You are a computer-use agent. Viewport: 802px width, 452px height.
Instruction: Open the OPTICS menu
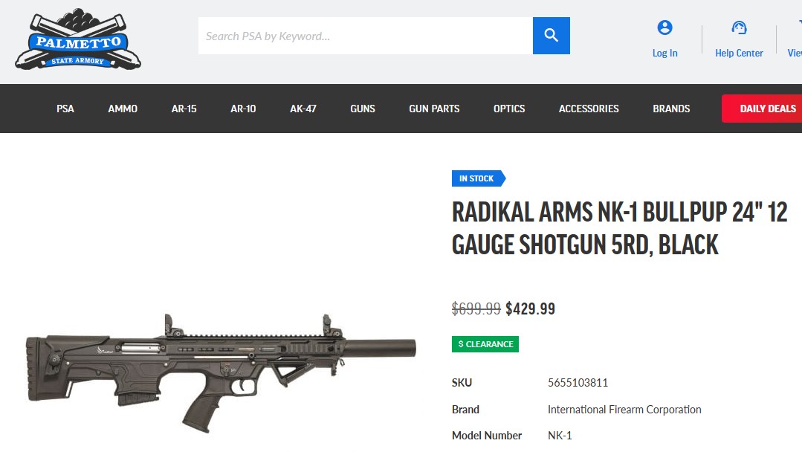[x=509, y=109]
